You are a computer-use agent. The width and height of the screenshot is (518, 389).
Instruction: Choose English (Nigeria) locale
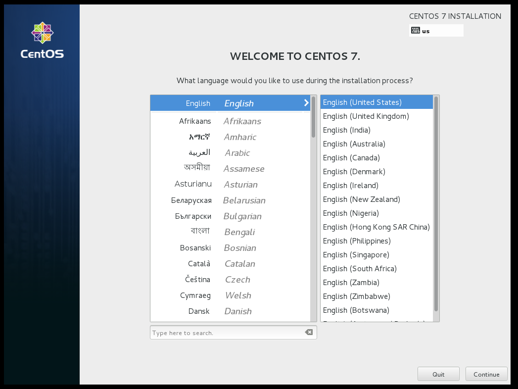(x=377, y=213)
